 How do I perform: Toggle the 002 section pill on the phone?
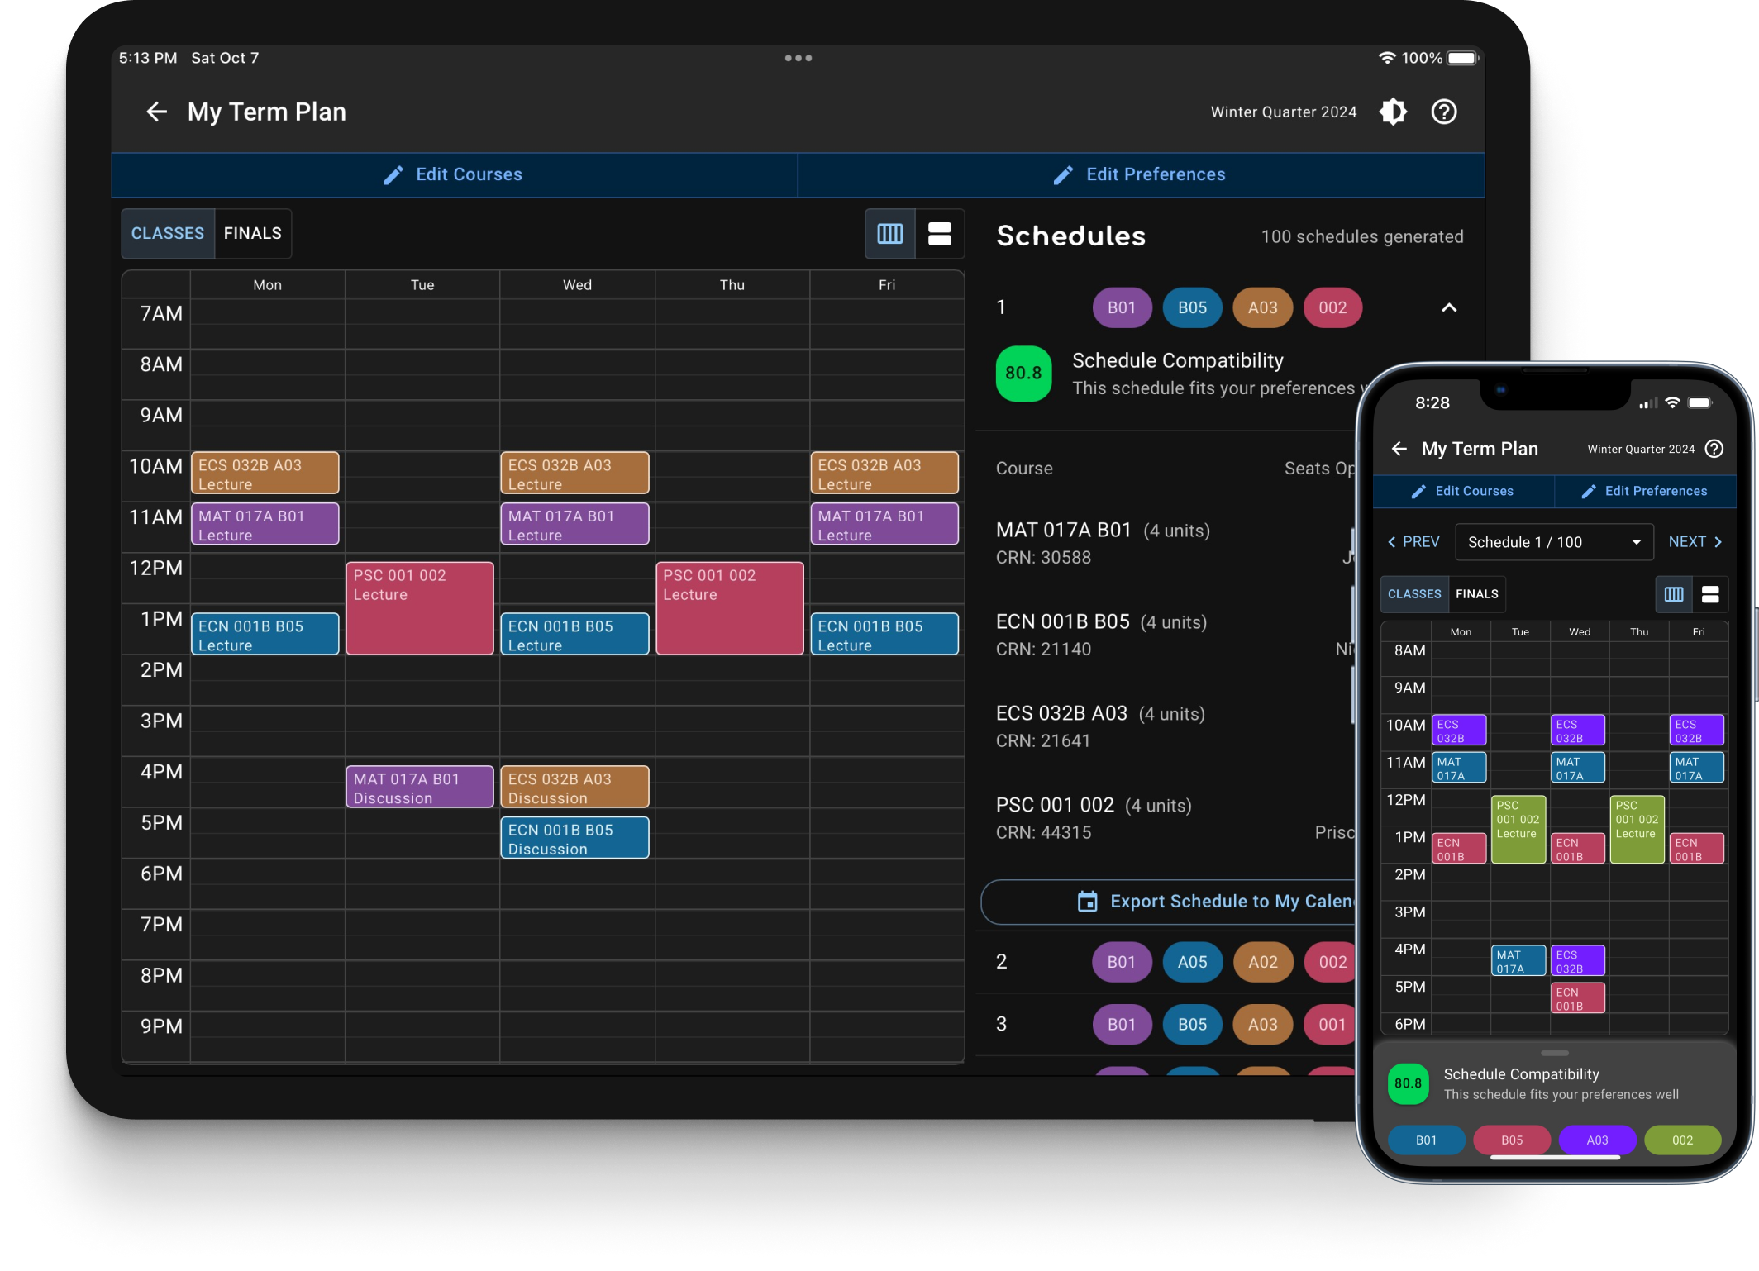point(1682,1140)
